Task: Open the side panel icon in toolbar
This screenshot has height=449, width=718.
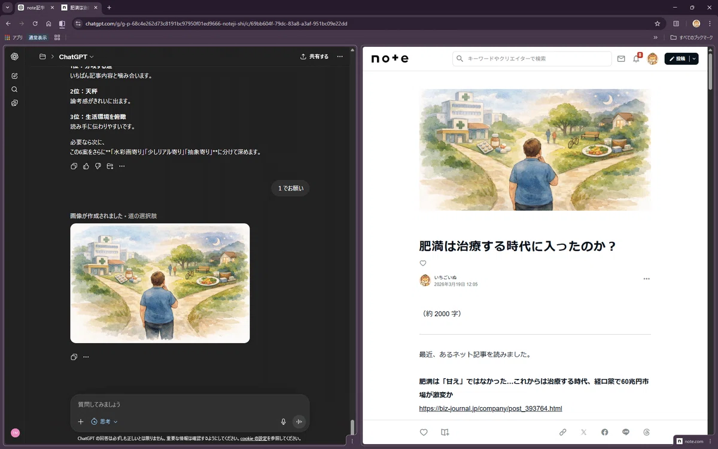Action: [676, 23]
